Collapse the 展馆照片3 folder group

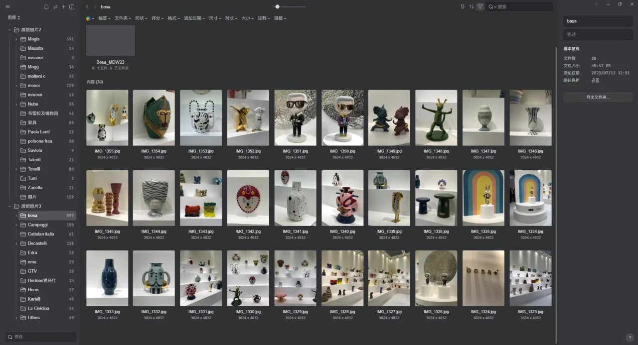click(9, 206)
